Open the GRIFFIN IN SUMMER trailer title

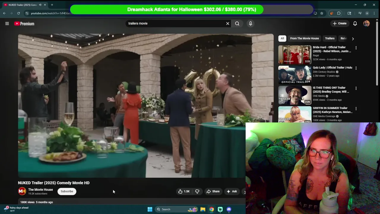(332, 110)
